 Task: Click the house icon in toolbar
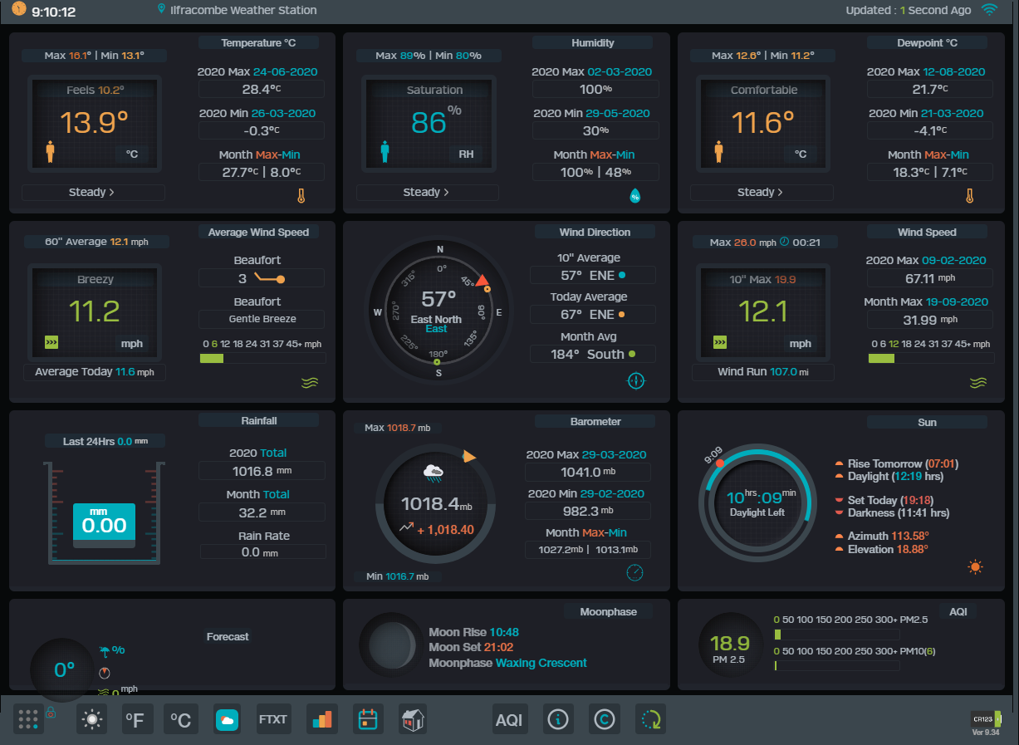click(x=413, y=719)
